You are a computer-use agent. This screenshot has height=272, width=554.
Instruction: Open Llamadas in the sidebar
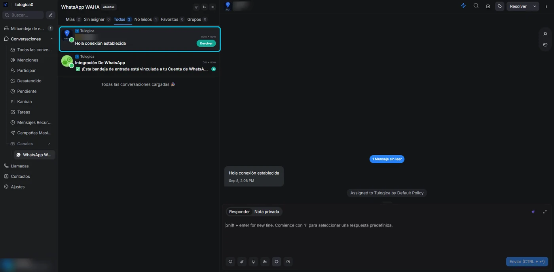(x=20, y=166)
